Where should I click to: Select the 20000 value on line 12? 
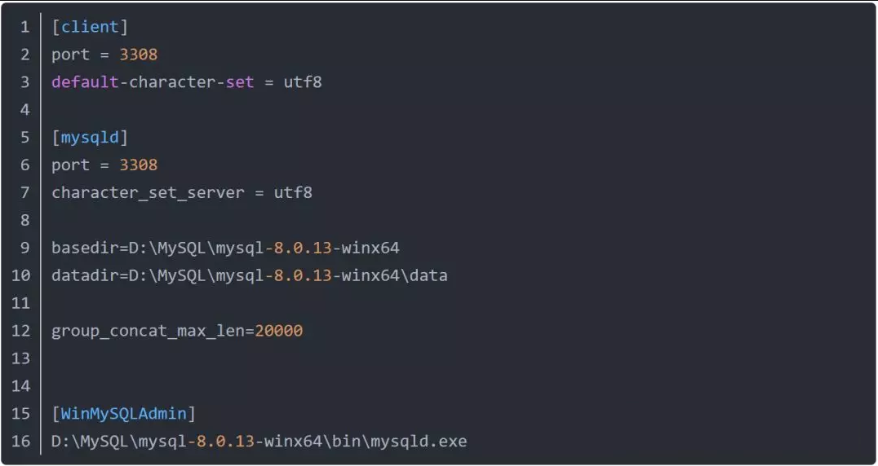click(x=279, y=331)
